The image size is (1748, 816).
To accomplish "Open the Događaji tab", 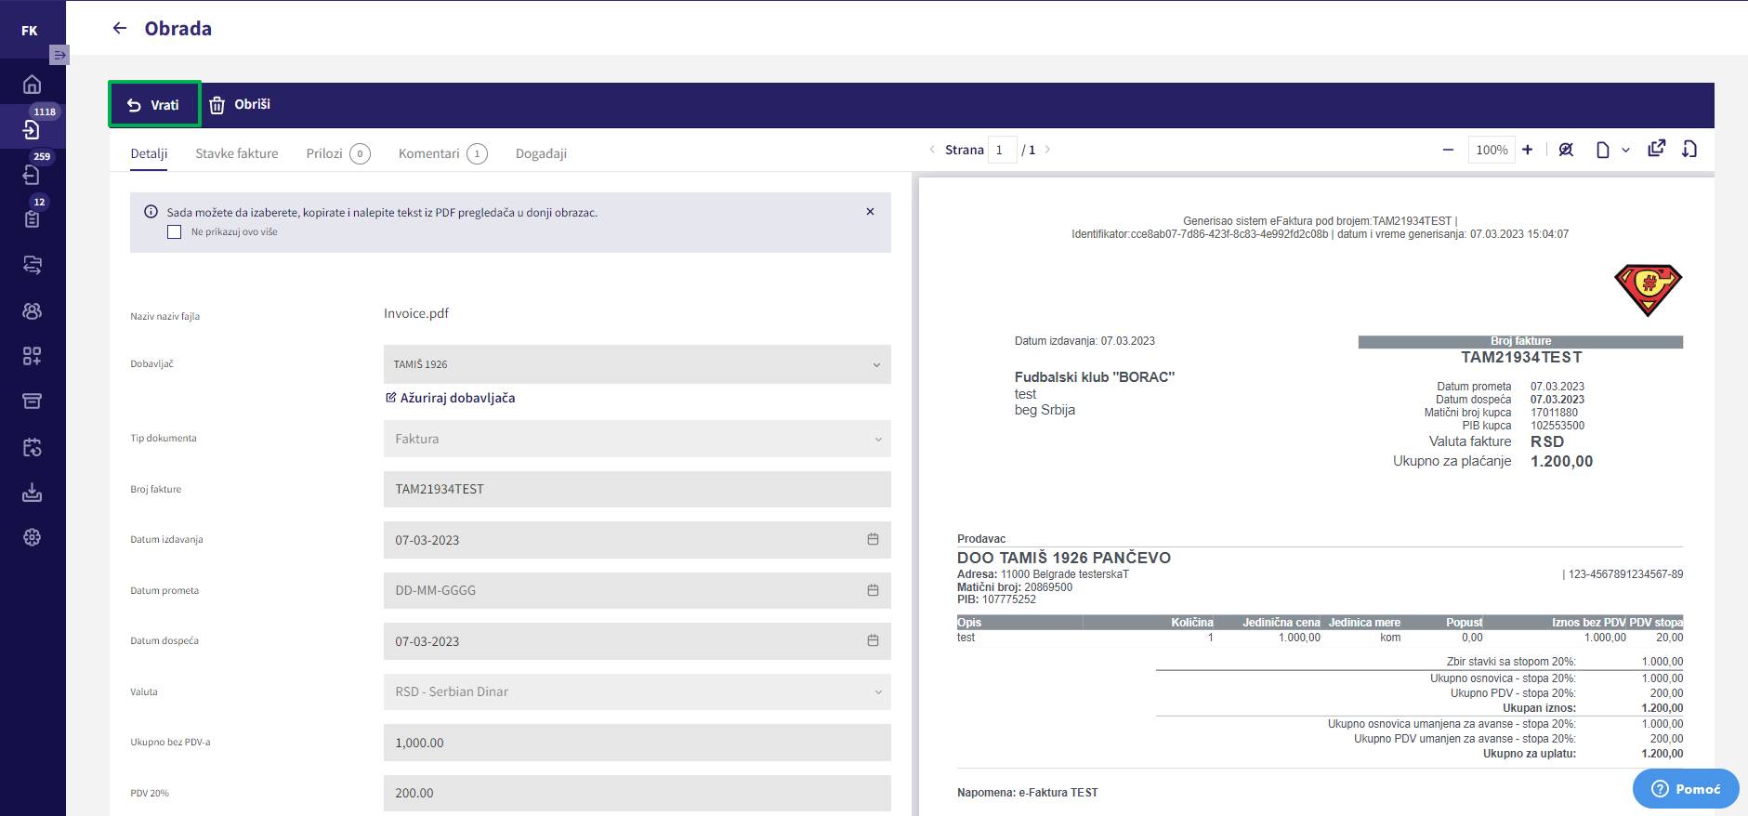I will tap(541, 153).
